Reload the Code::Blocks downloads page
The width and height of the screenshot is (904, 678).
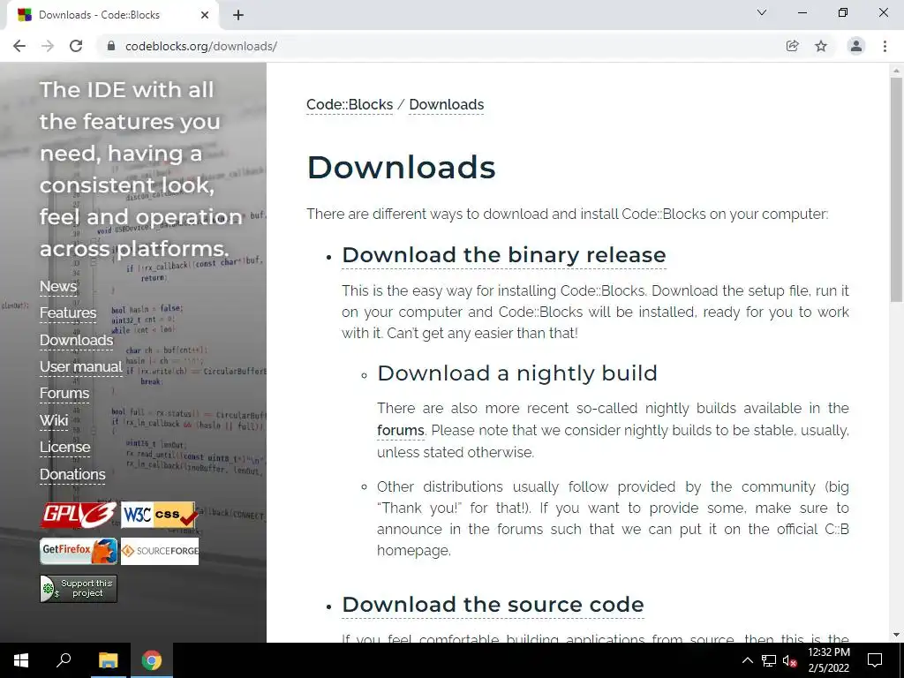(x=76, y=46)
